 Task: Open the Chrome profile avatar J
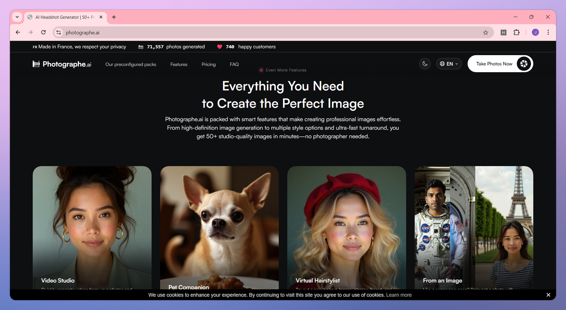535,33
